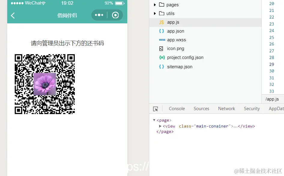
Task: Click the wxss icon of app.wxss
Action: [162, 40]
